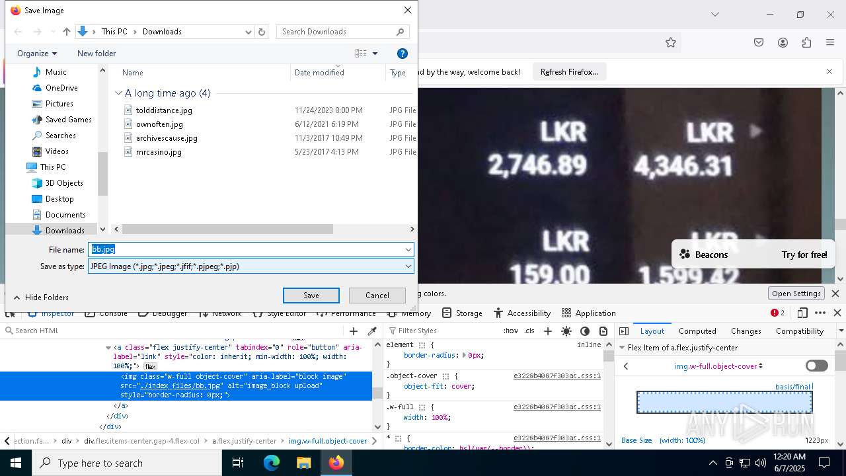The image size is (846, 476).
Task: Toggle the :hov pseudo-class panel
Action: pos(511,331)
